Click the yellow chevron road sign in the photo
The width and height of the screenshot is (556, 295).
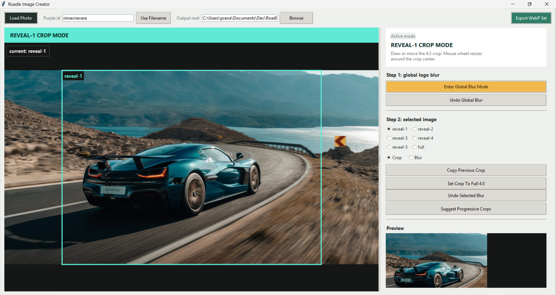340,141
